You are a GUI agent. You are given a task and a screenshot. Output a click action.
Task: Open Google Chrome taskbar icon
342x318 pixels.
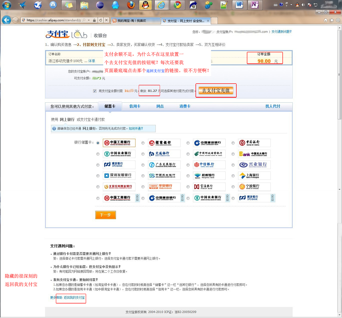click(178, 5)
